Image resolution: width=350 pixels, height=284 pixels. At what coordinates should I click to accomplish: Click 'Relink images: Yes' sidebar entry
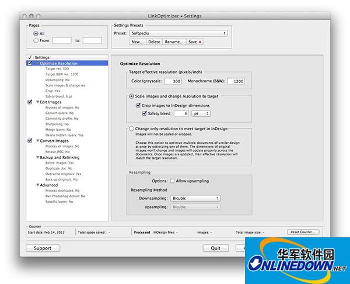pos(60,163)
